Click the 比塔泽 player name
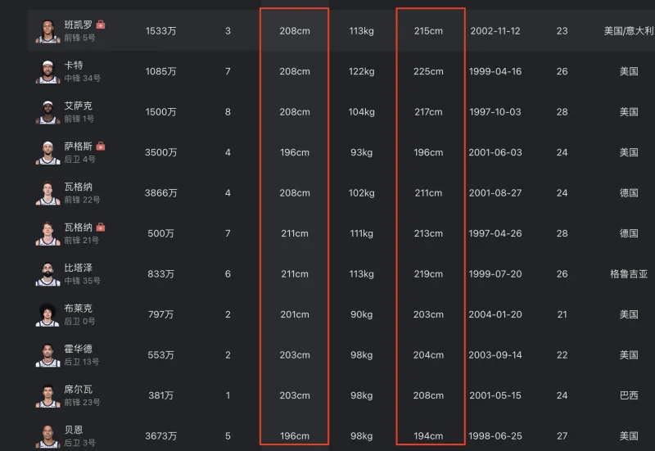Screen dimensions: 655x451 tap(79, 268)
